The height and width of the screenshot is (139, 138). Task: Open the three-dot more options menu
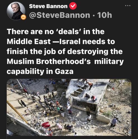coord(128,6)
